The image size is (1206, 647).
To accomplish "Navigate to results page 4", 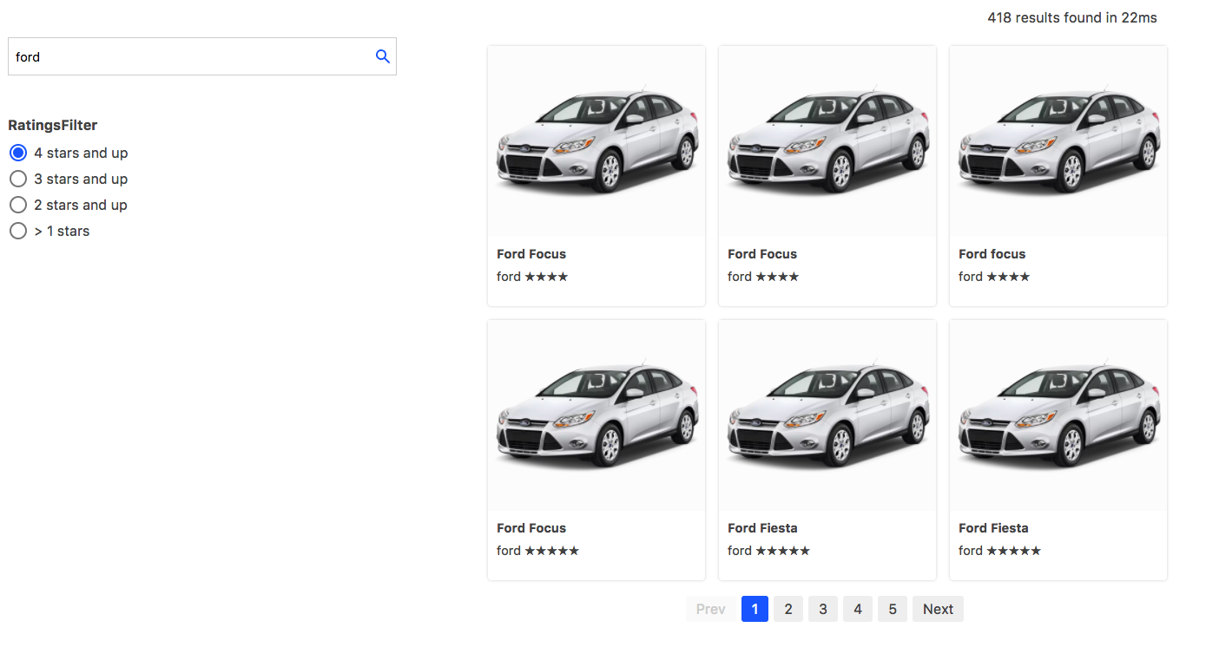I will (x=858, y=609).
